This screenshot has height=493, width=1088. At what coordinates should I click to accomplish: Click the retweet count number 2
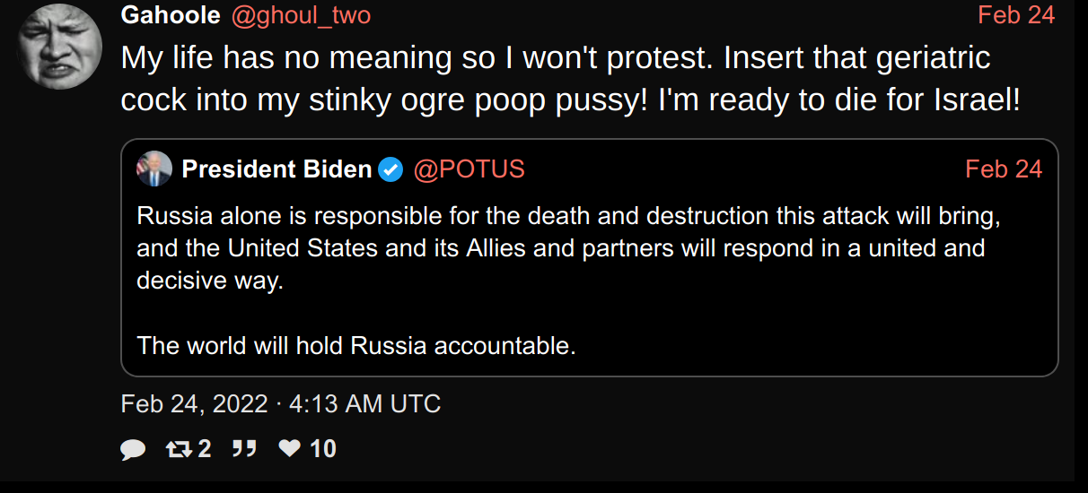205,448
